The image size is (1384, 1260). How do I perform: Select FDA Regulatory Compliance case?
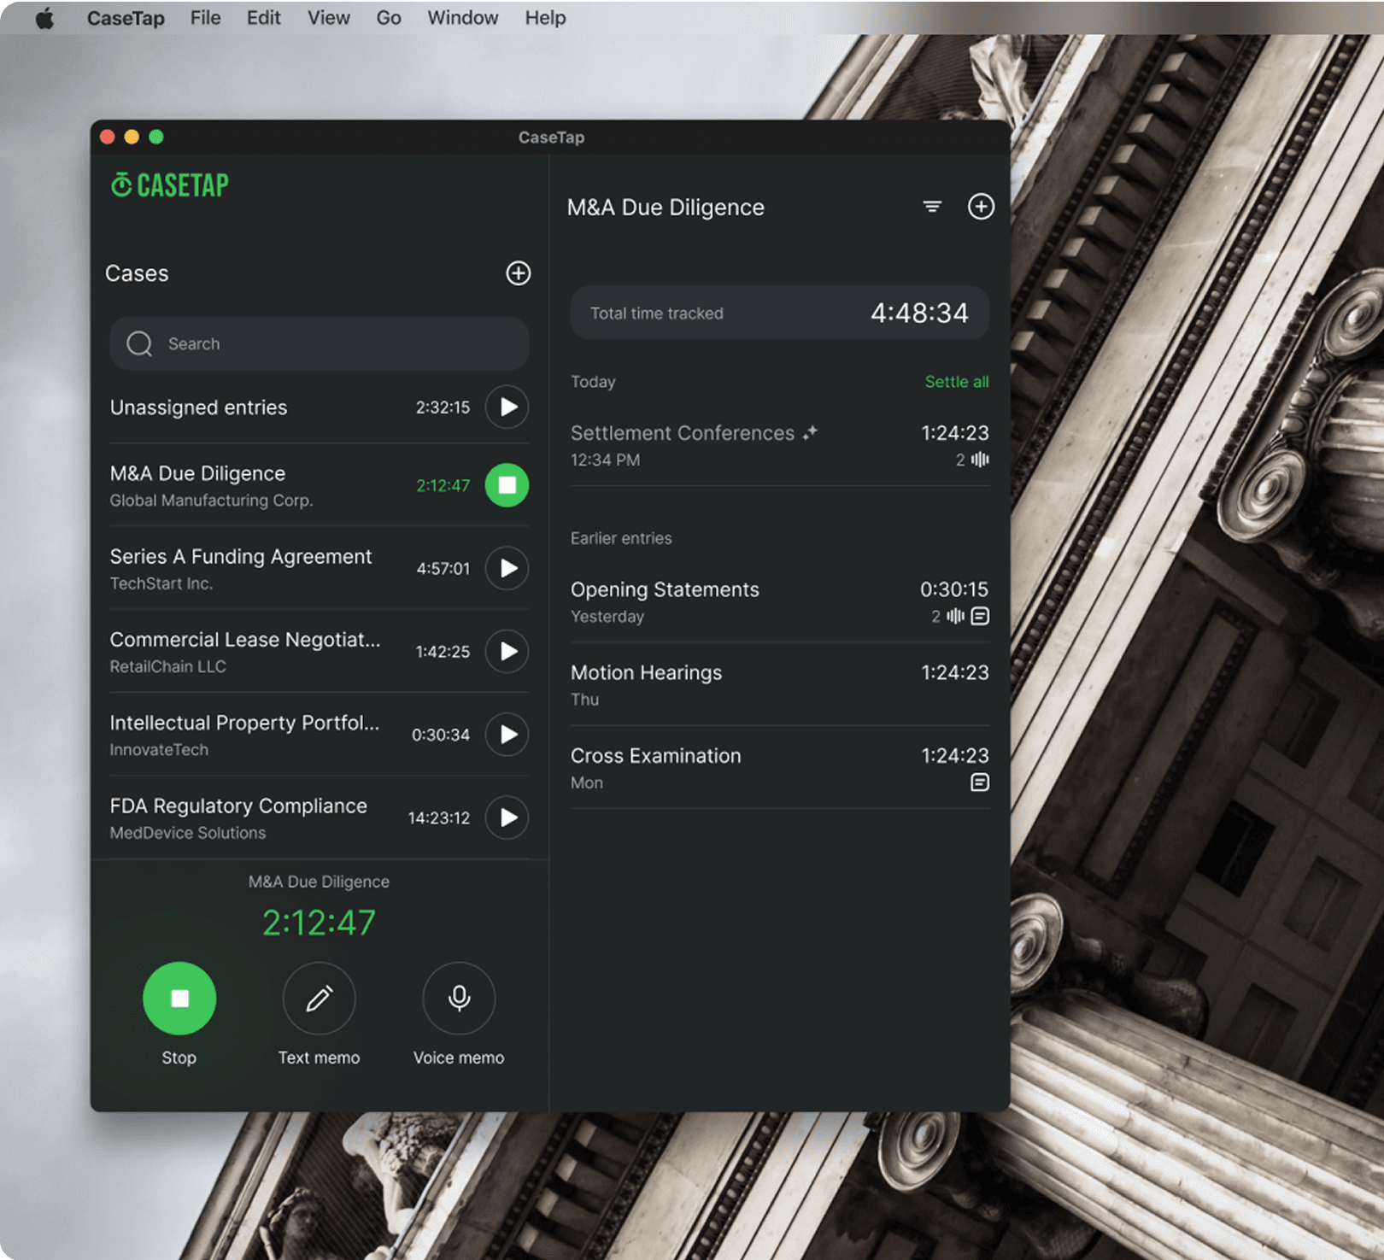[319, 818]
